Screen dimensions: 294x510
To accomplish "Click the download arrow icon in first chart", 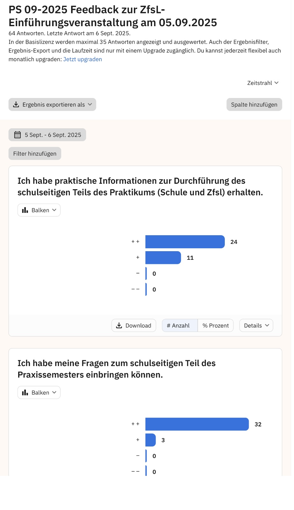I will pos(119,326).
